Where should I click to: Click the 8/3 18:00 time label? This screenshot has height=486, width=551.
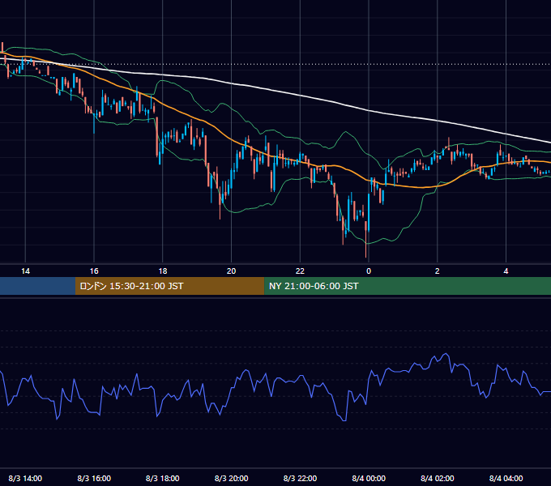[x=163, y=478]
